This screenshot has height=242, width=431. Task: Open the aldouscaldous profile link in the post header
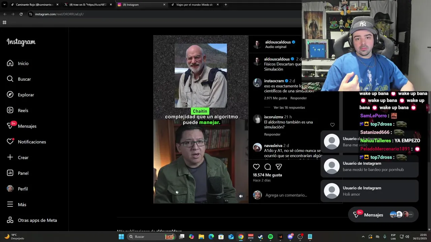pyautogui.click(x=278, y=42)
